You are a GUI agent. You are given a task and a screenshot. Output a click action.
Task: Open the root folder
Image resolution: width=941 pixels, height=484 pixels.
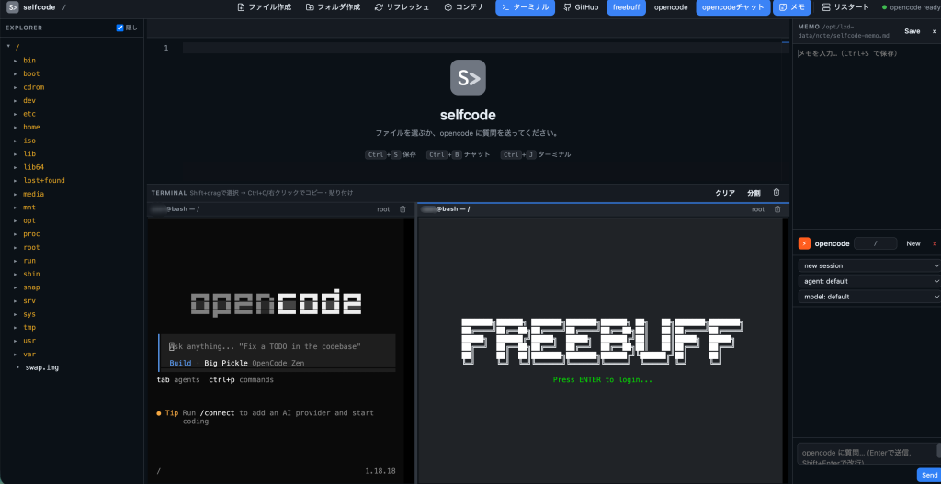point(31,247)
